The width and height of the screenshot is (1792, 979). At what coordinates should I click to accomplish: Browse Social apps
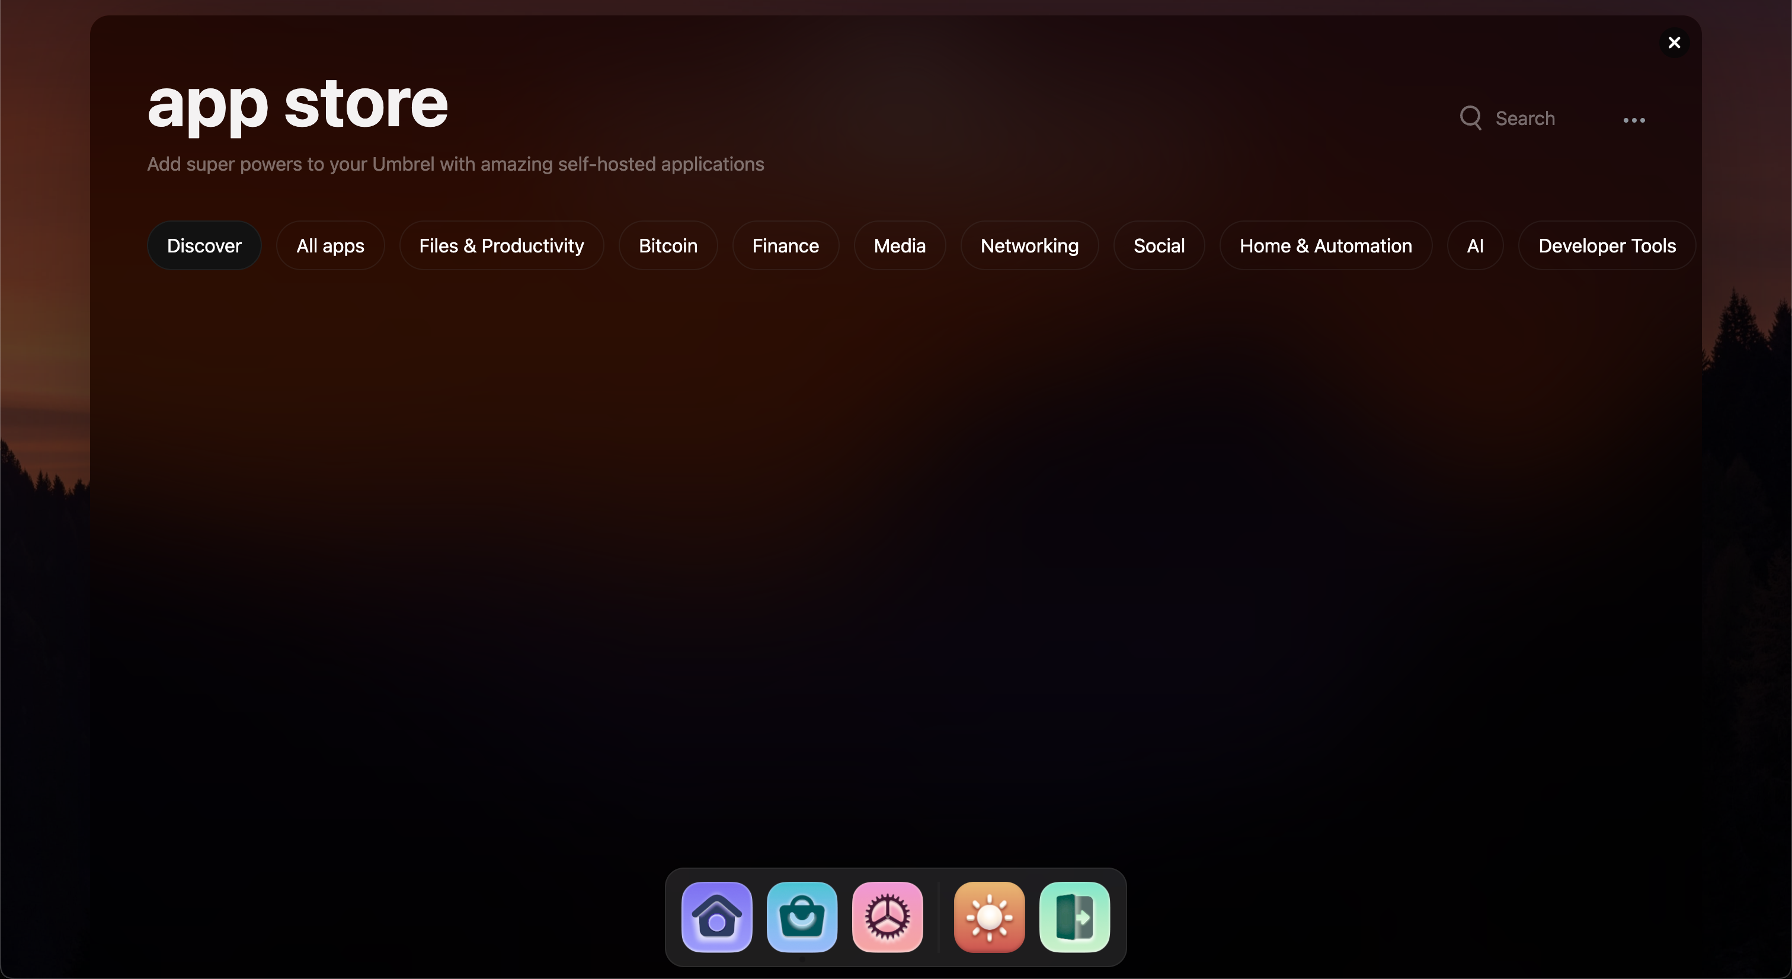tap(1159, 245)
